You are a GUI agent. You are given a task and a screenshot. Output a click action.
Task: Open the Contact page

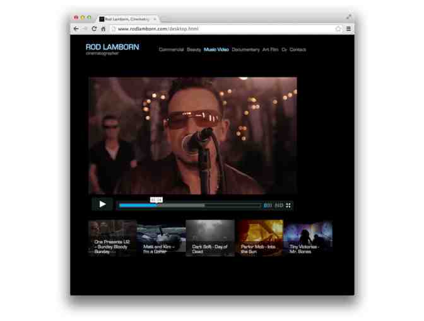pos(298,49)
